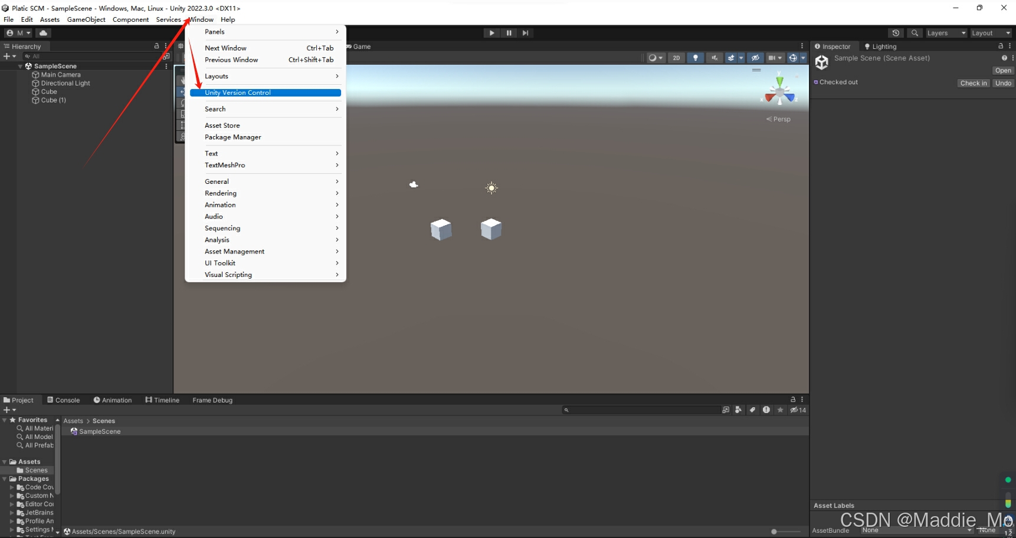Expand the Layouts submenu

[266, 76]
